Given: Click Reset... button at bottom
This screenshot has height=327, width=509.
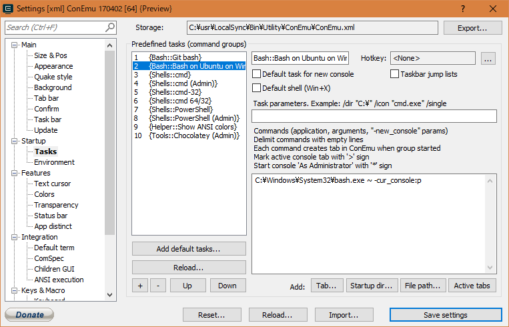Looking at the screenshot, I should click(211, 315).
